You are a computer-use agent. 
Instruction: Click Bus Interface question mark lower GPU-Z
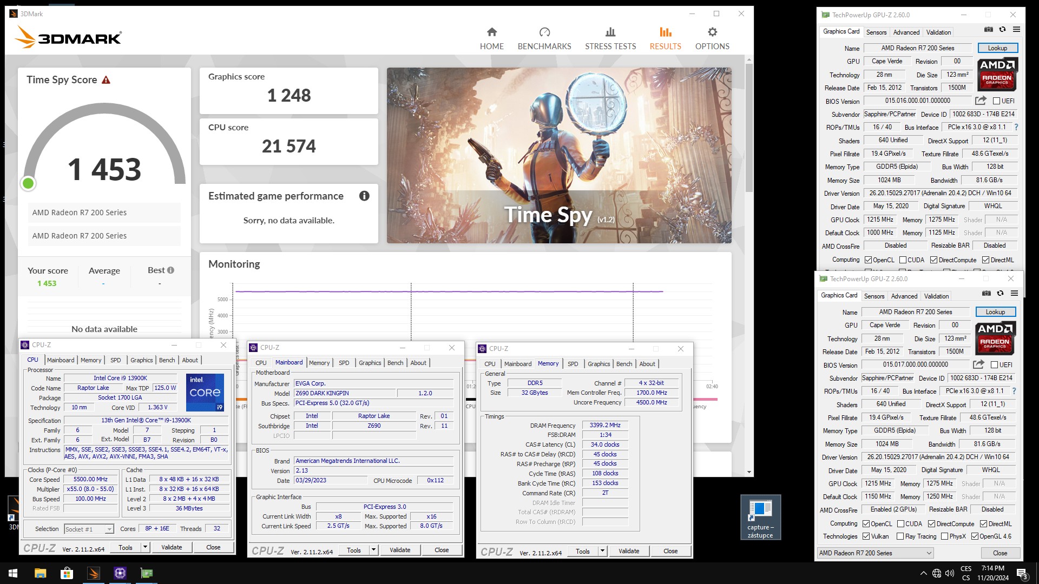pyautogui.click(x=1014, y=391)
